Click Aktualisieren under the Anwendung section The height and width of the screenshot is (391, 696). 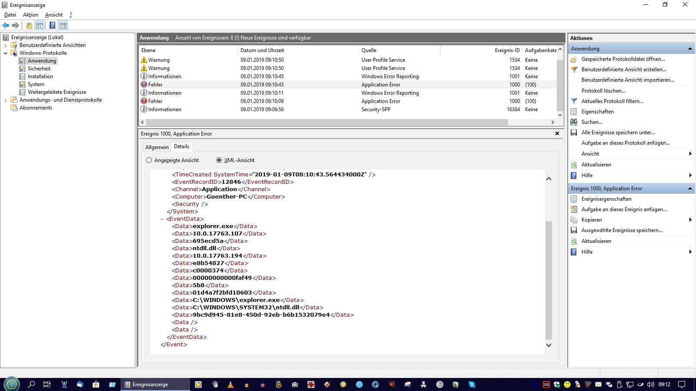click(x=596, y=165)
